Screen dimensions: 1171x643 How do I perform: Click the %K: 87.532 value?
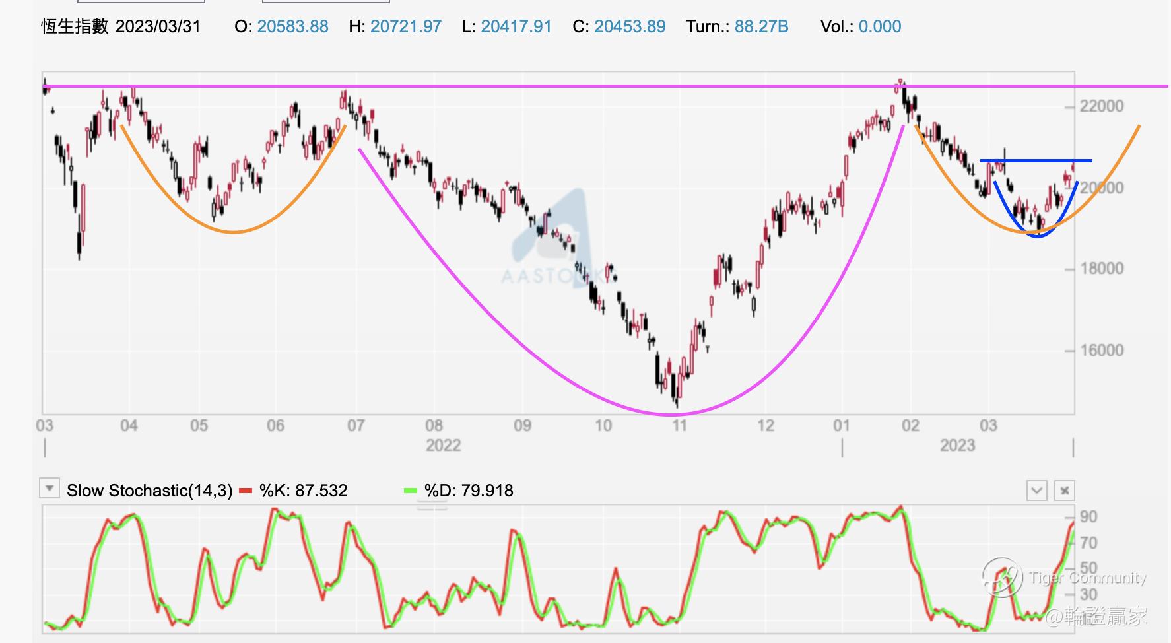(303, 491)
